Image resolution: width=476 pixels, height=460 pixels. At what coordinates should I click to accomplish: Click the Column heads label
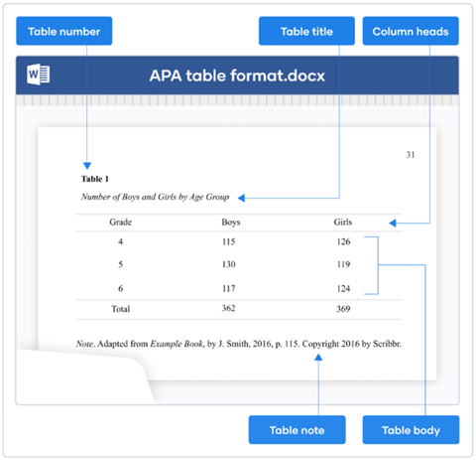click(411, 31)
